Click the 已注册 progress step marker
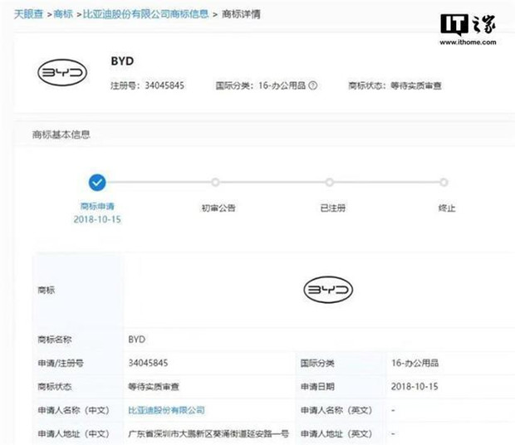 [x=330, y=182]
